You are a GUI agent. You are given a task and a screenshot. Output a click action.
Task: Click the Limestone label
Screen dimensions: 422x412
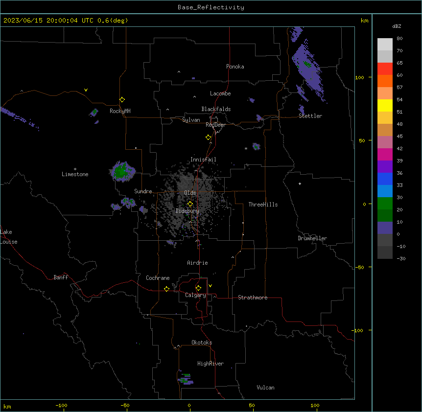click(x=75, y=174)
